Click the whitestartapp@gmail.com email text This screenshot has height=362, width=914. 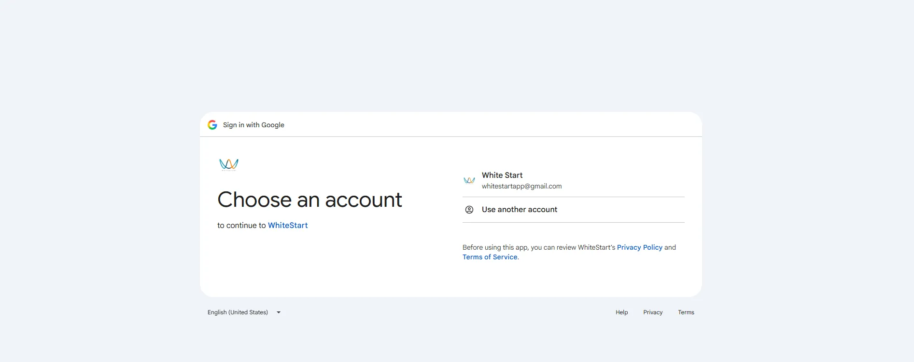tap(522, 186)
